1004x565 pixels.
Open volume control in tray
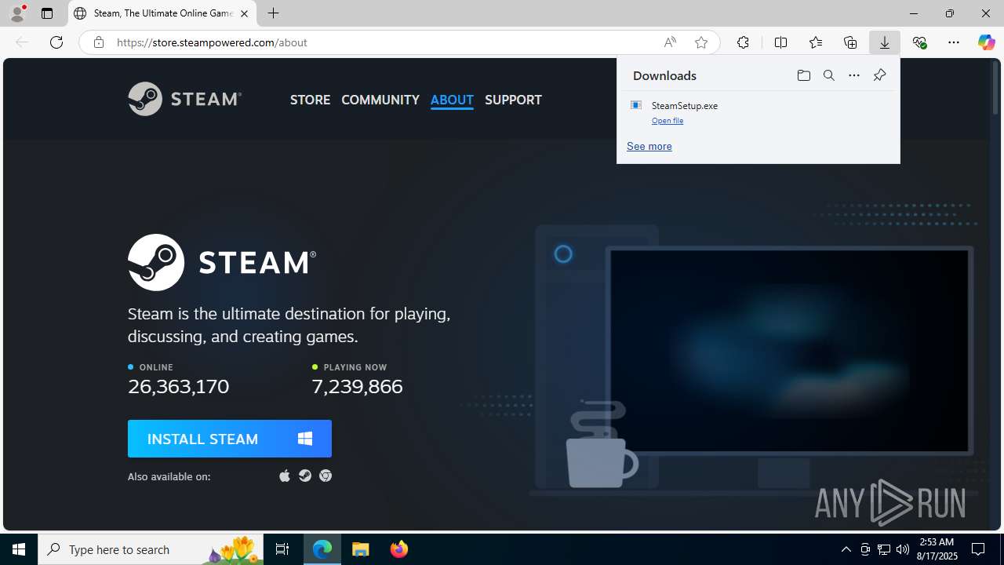903,549
